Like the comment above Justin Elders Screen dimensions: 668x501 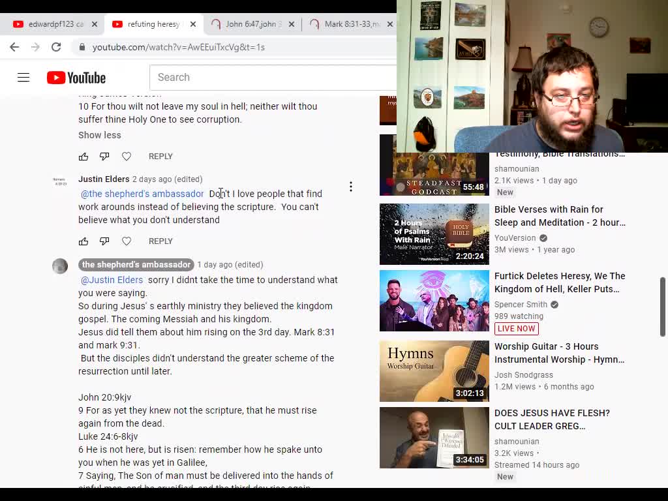(x=83, y=157)
